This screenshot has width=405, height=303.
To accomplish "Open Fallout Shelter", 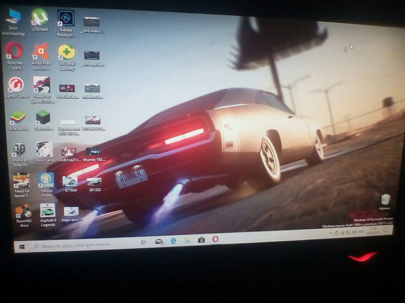I will (47, 185).
